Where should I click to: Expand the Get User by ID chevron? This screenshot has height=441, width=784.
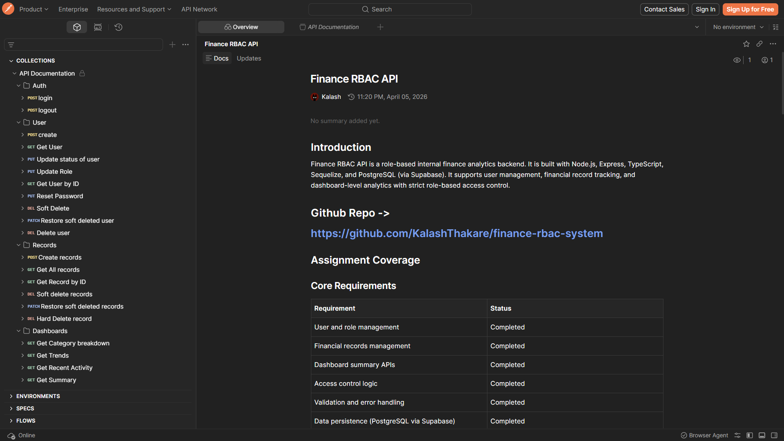(22, 184)
